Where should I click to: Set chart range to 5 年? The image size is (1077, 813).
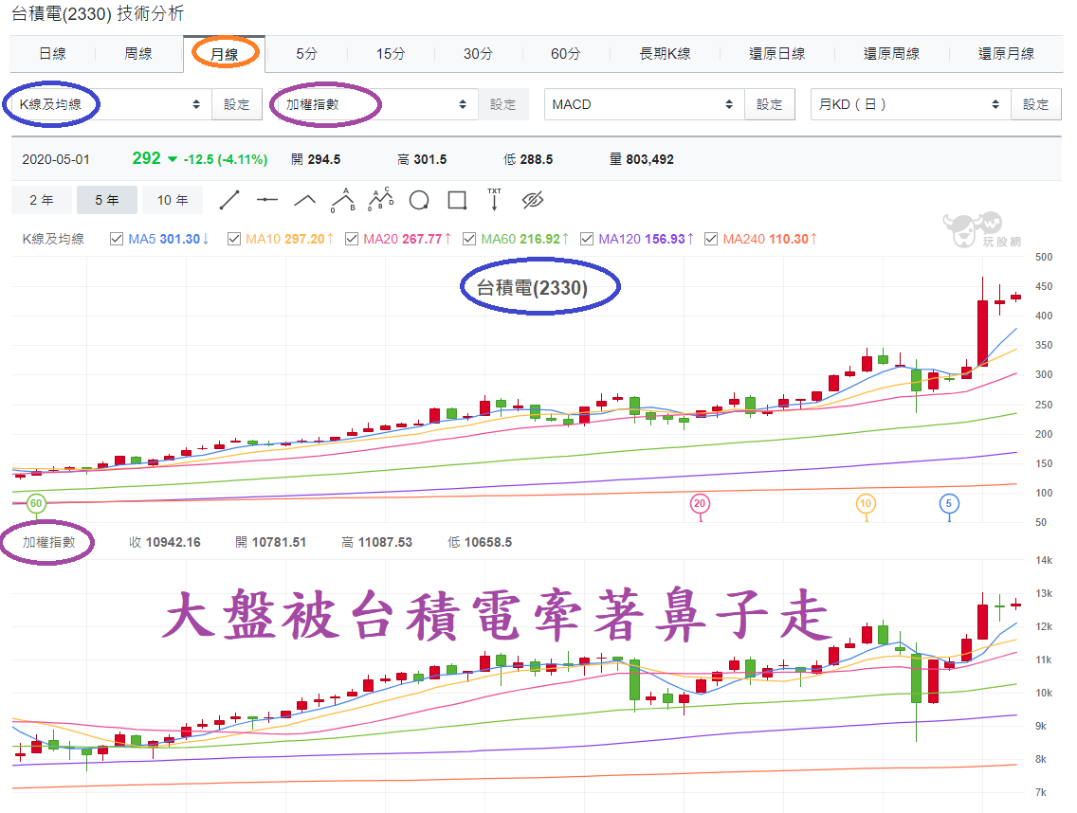(107, 200)
